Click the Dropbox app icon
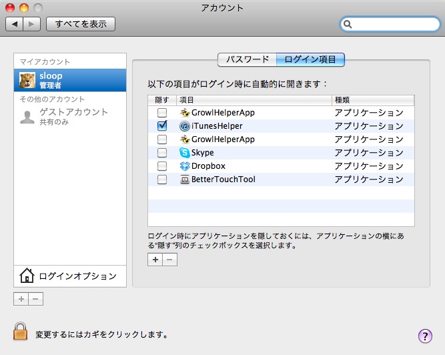The image size is (445, 355). point(185,166)
